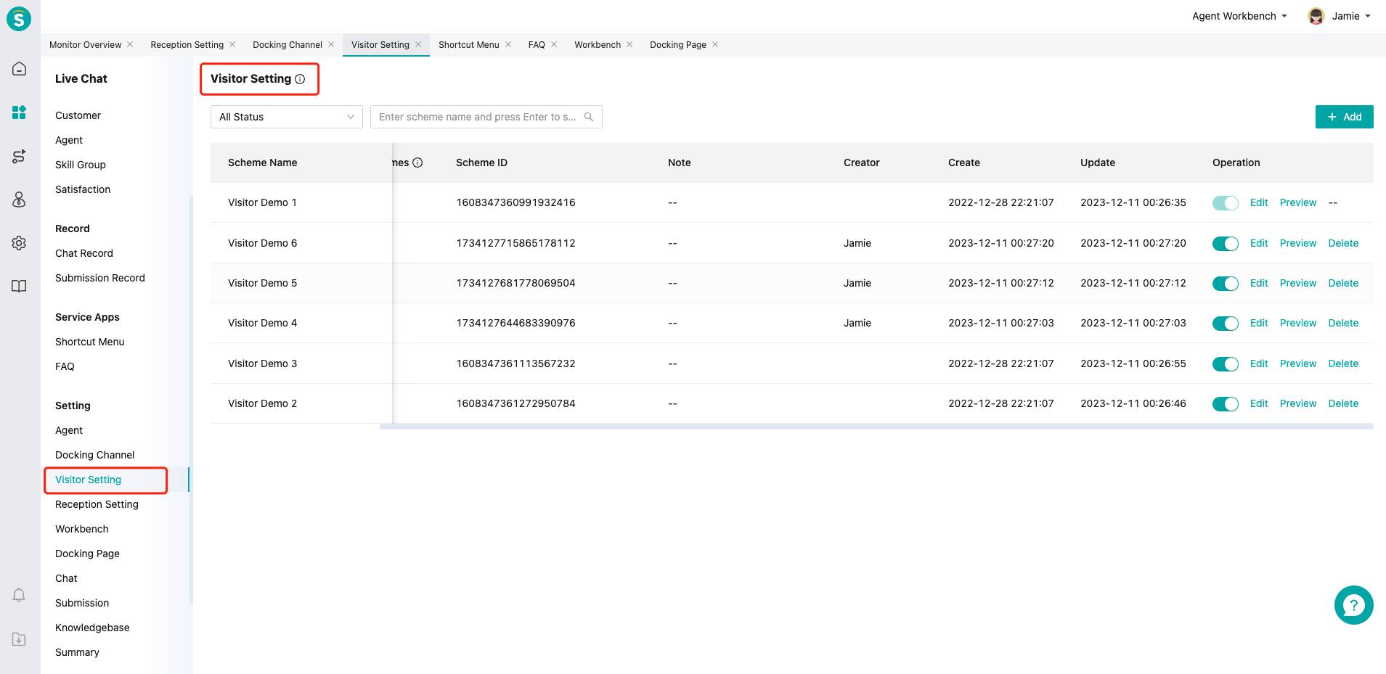
Task: Close the Monitor Overview tab
Action: point(130,44)
